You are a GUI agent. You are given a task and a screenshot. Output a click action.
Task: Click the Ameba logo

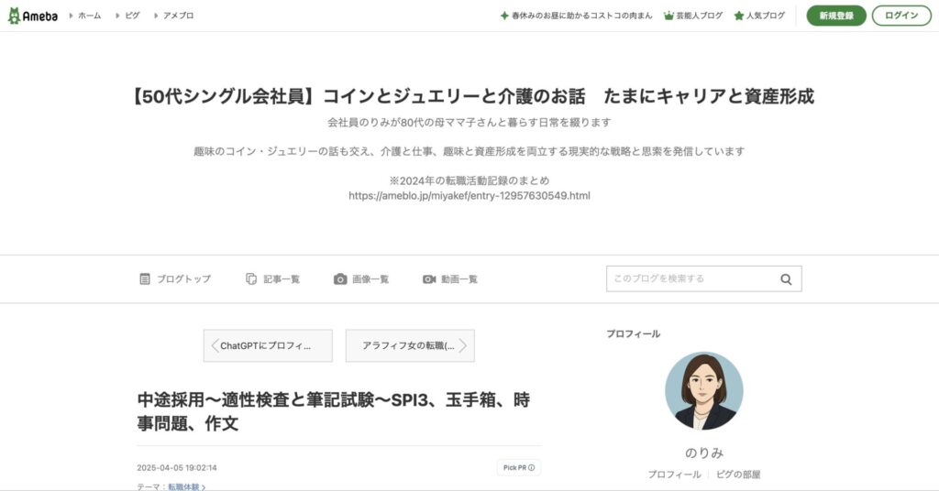point(33,16)
